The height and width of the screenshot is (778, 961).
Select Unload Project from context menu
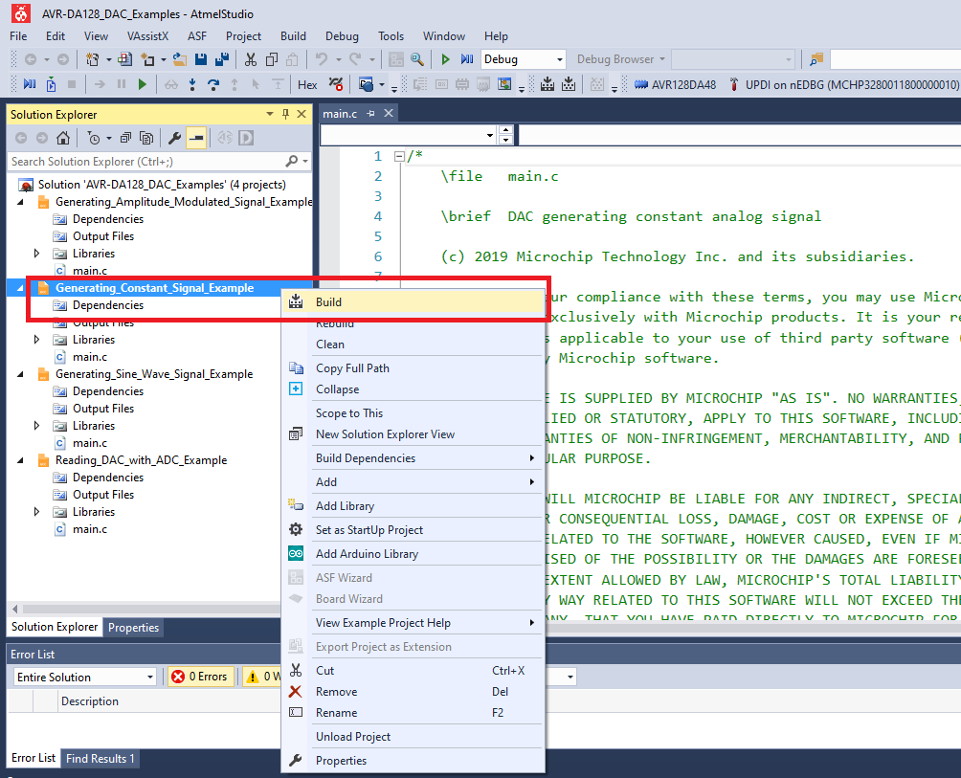click(x=413, y=737)
